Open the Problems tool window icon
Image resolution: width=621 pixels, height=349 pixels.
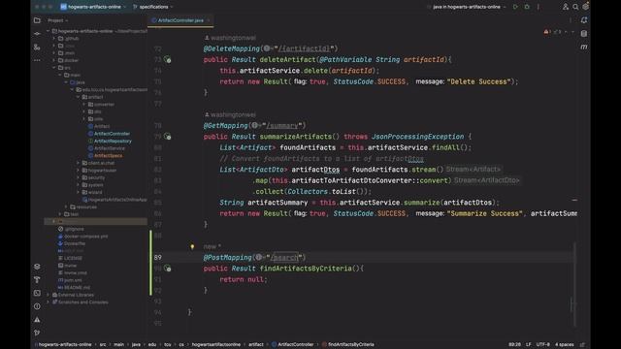[37, 306]
